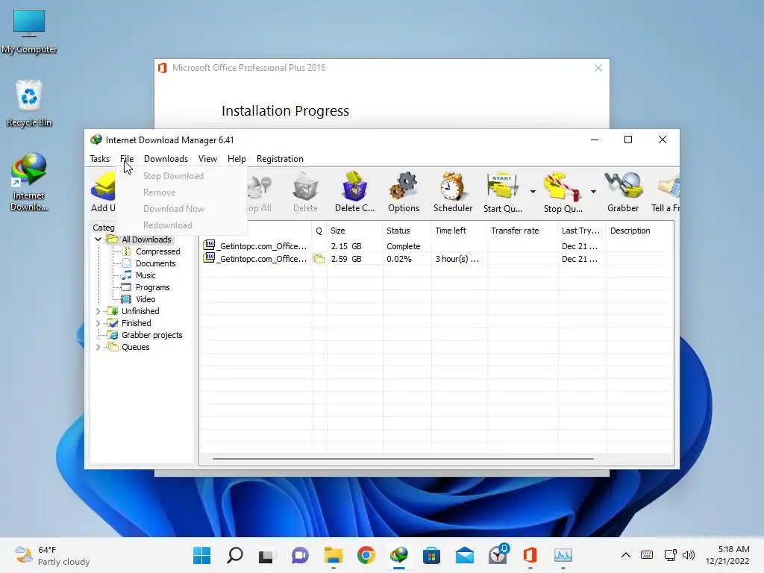764x573 pixels.
Task: Open the Stop Queue dropdown arrow
Action: click(x=593, y=192)
